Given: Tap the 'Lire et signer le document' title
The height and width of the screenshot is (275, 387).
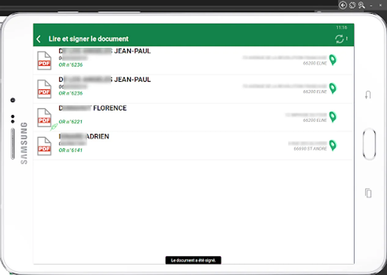Looking at the screenshot, I should point(89,39).
